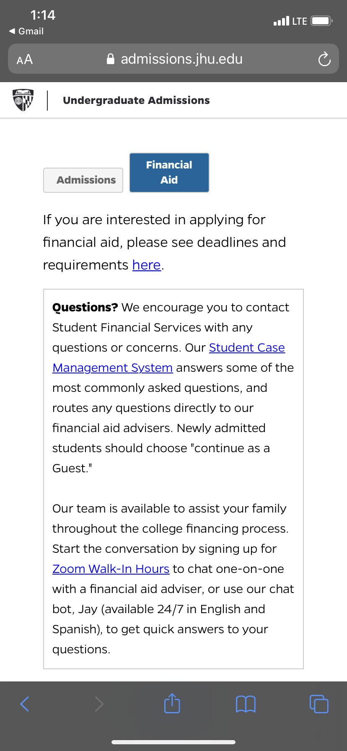Show all open Safari tabs
The height and width of the screenshot is (751, 347).
tap(319, 704)
